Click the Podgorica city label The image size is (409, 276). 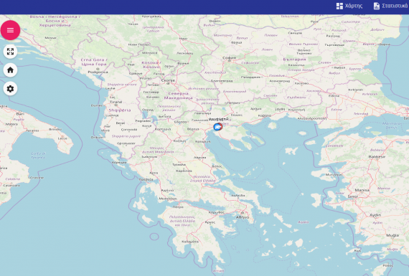tap(98, 72)
